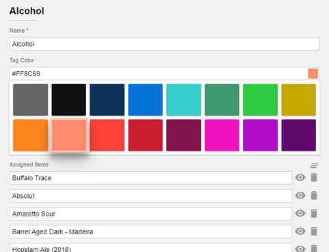Choose the mustard yellow swatch

299,100
